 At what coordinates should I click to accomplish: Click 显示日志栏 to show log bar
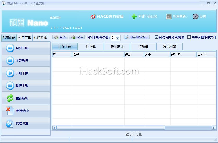134,134
